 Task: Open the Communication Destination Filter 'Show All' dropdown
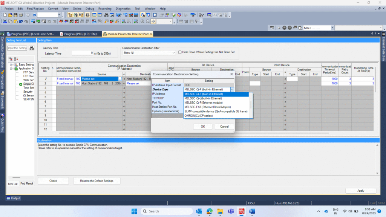pos(149,53)
